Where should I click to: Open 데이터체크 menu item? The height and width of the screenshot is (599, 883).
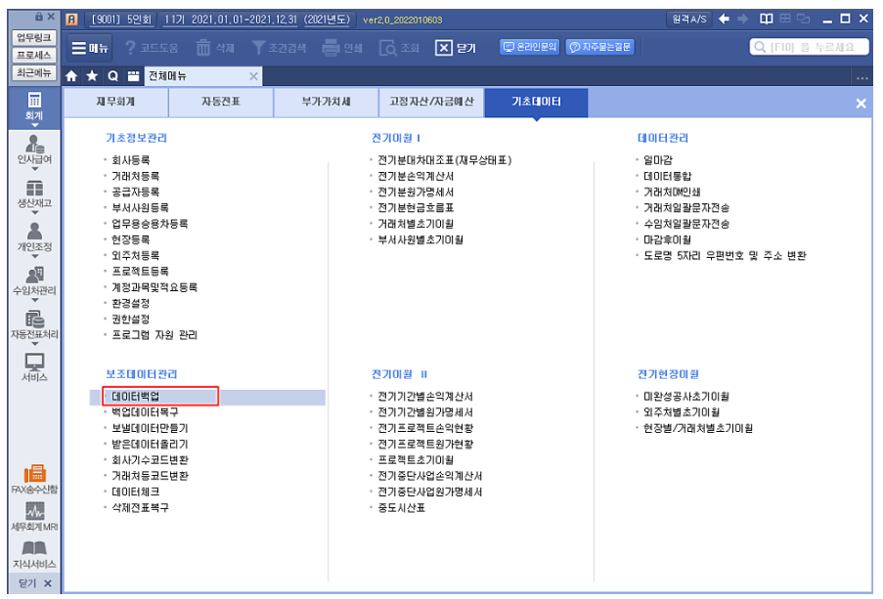(x=135, y=492)
